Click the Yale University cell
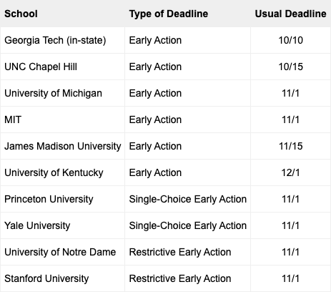 pos(62,225)
